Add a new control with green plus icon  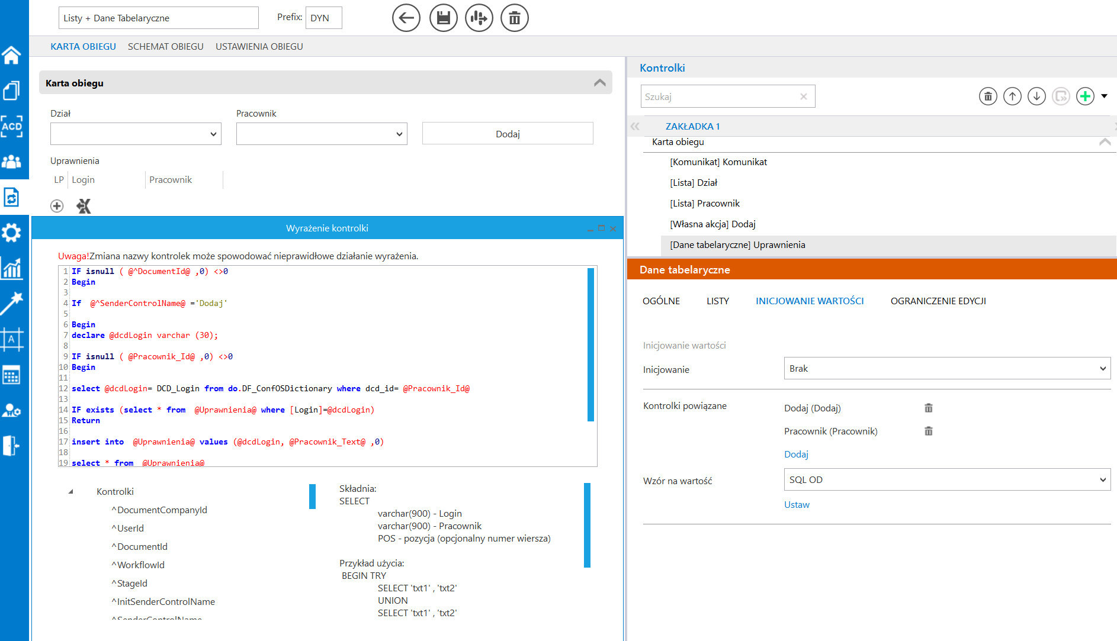pos(1085,96)
